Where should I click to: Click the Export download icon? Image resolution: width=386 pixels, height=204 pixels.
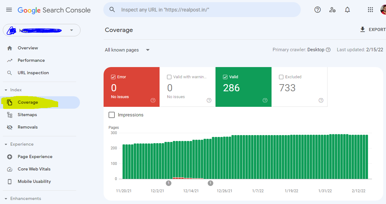click(362, 29)
